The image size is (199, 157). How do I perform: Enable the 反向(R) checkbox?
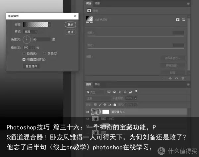(24, 53)
